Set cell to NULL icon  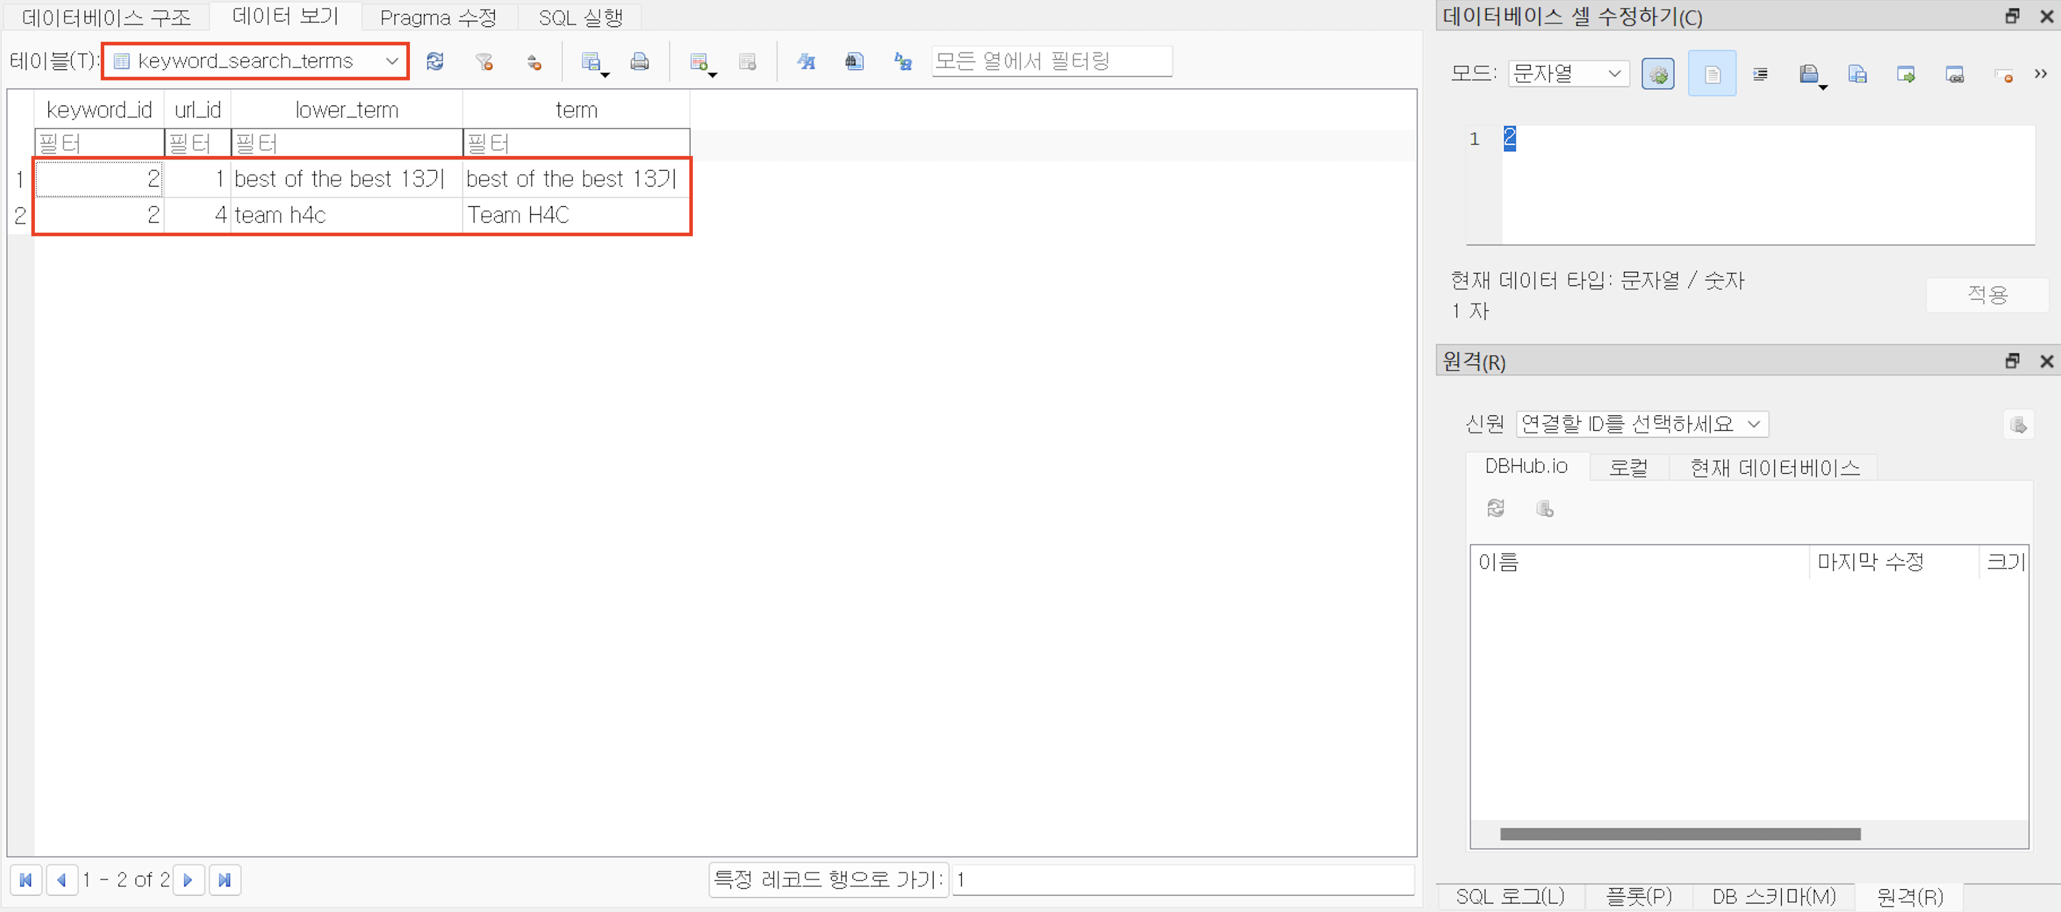coord(2003,74)
